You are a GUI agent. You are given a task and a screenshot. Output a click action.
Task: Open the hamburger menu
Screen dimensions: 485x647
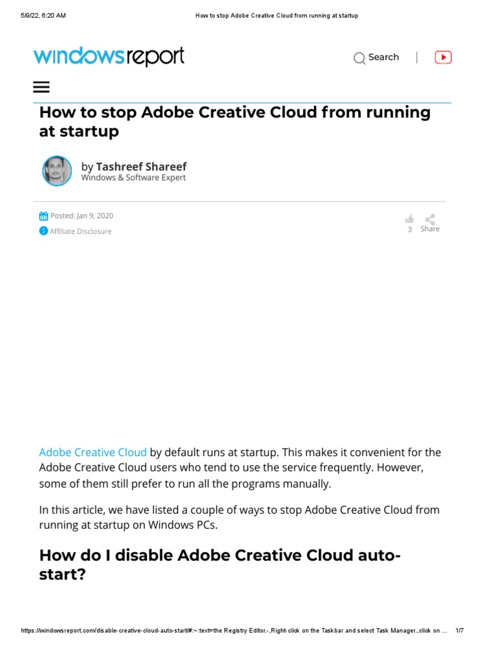[x=41, y=87]
